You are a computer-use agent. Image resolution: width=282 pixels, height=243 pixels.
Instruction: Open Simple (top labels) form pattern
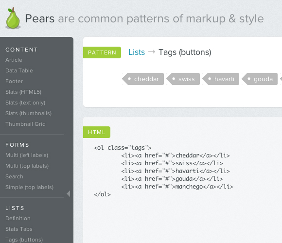[30, 187]
